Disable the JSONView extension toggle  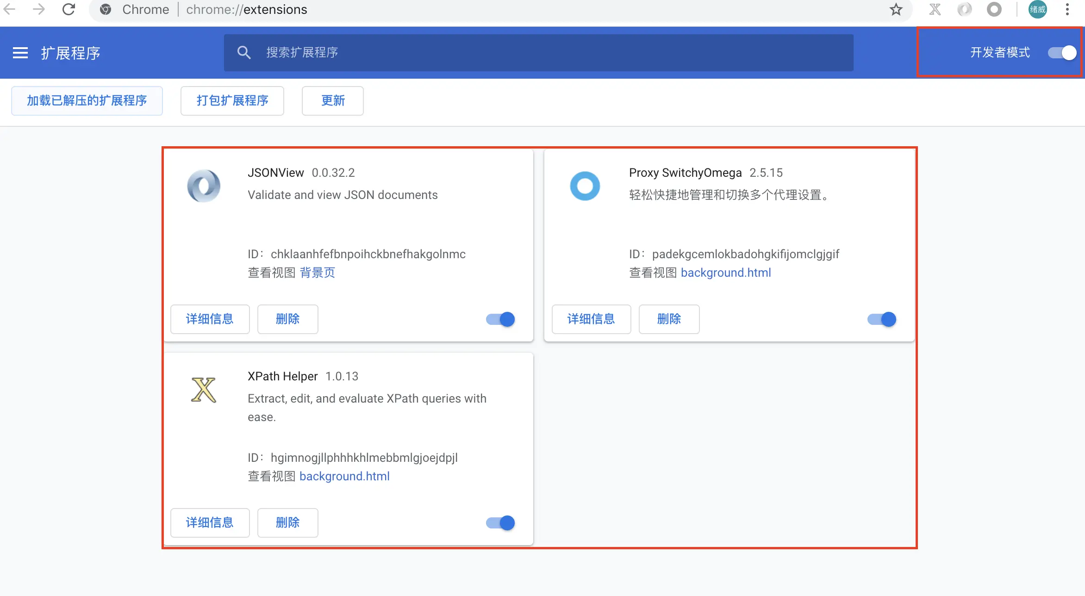click(500, 319)
